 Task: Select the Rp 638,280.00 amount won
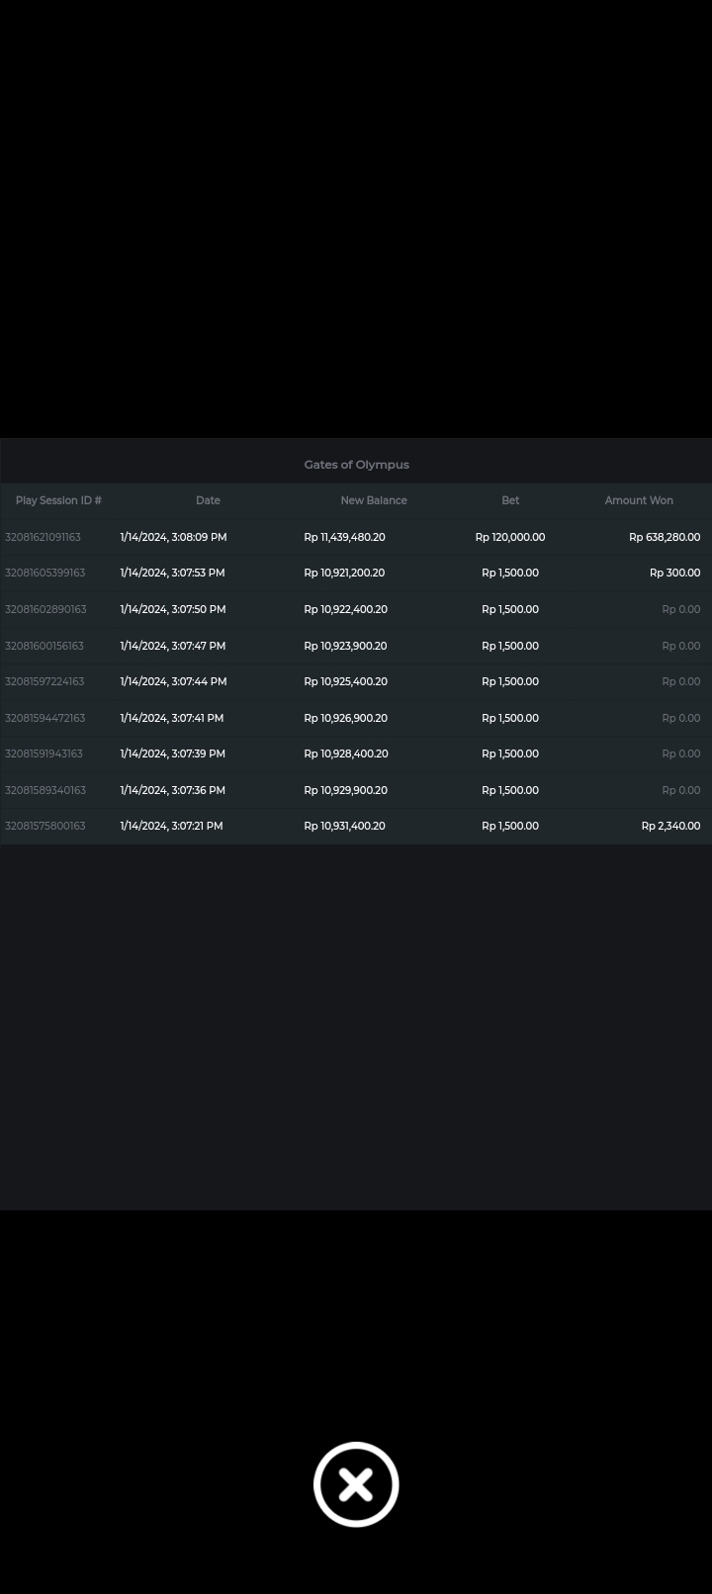(665, 537)
